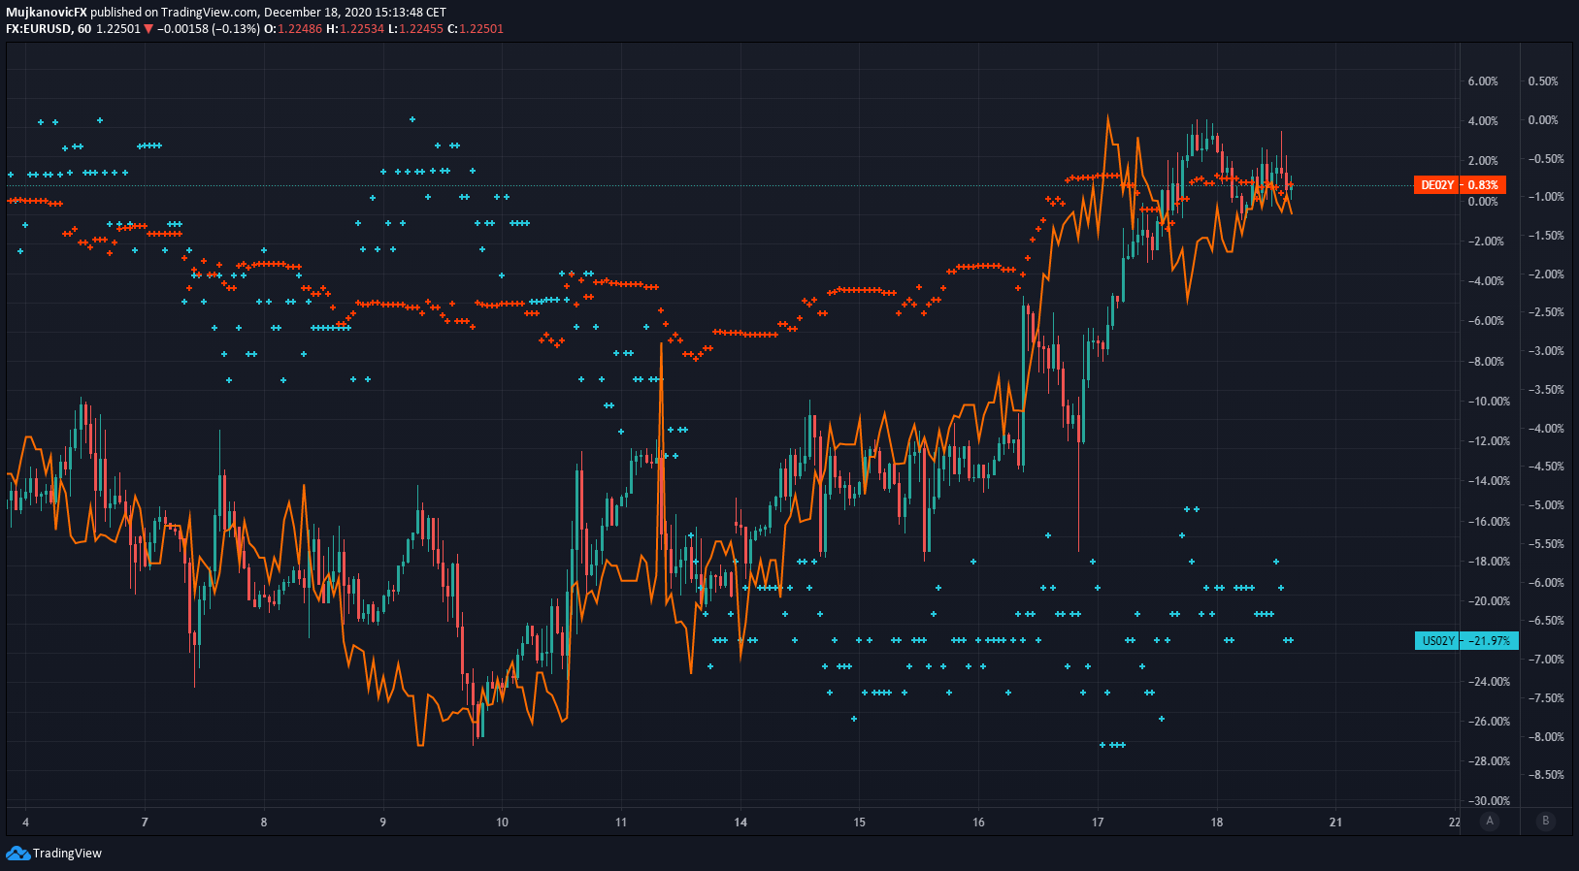This screenshot has width=1579, height=871.
Task: Click the -24.00% axis label
Action: (x=1487, y=682)
